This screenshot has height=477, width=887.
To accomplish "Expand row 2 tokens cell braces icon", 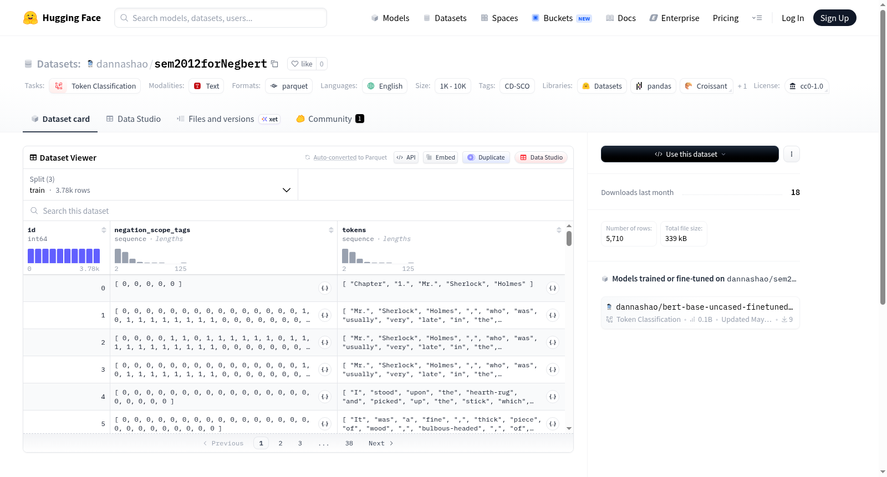I will pyautogui.click(x=553, y=342).
